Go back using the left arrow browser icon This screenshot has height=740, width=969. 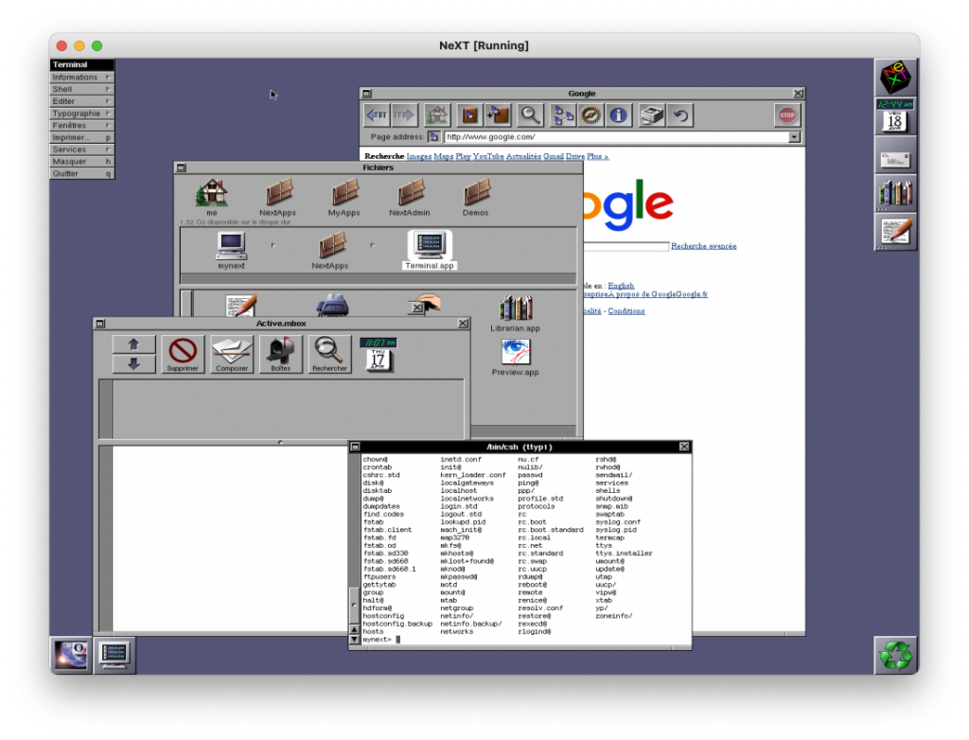click(x=377, y=115)
